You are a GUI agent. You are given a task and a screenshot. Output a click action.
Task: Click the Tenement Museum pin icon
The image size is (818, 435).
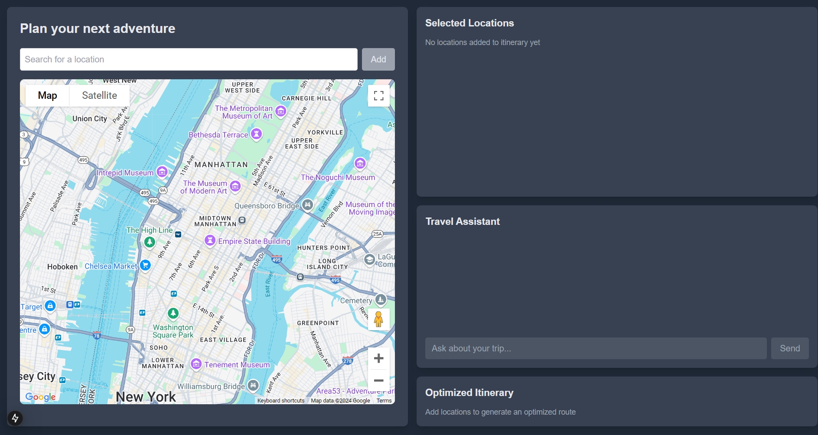coord(196,364)
